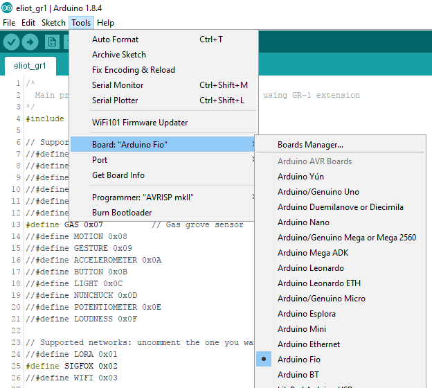Click the '//#define ACCELEROMETER 0x0A' line
This screenshot has width=432, height=388.
(93, 260)
